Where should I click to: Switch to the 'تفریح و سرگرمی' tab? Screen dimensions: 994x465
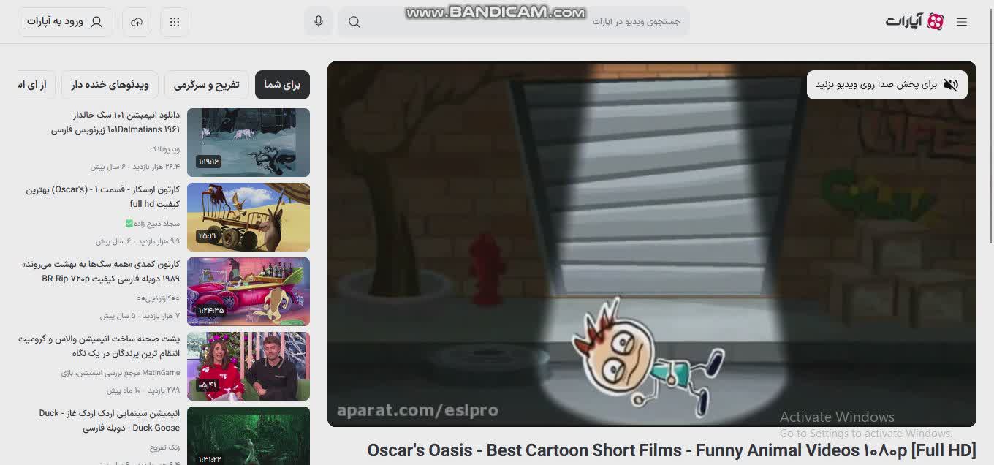206,85
